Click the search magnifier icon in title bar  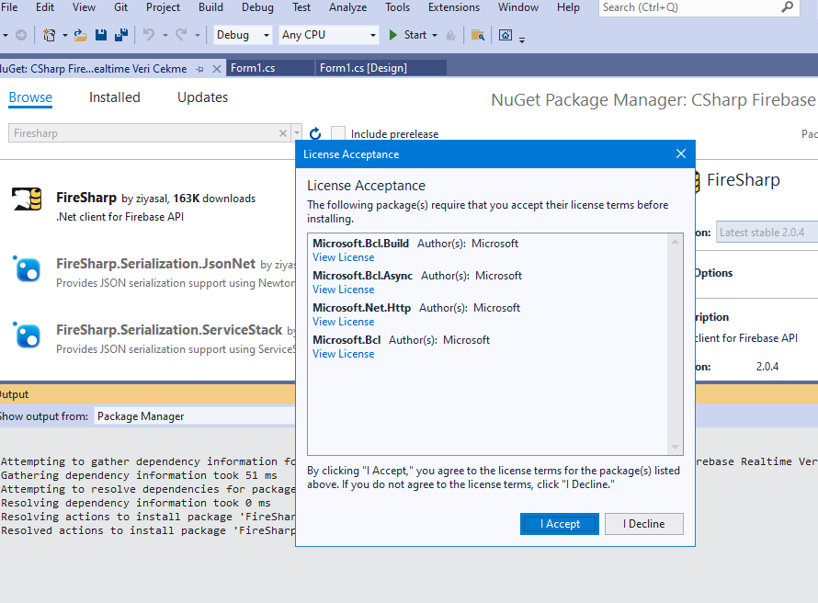[788, 6]
